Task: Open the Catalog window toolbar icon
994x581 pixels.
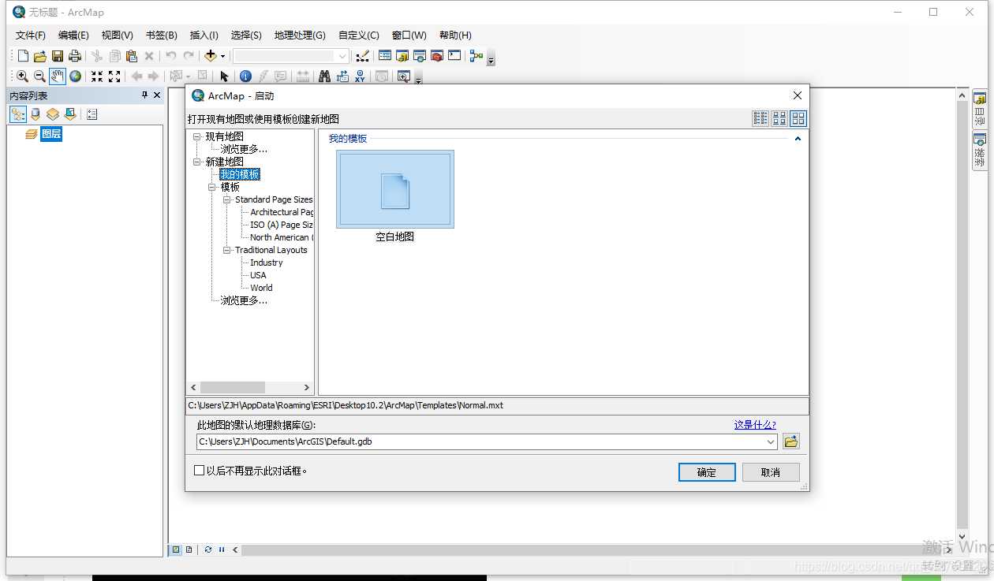Action: click(402, 56)
